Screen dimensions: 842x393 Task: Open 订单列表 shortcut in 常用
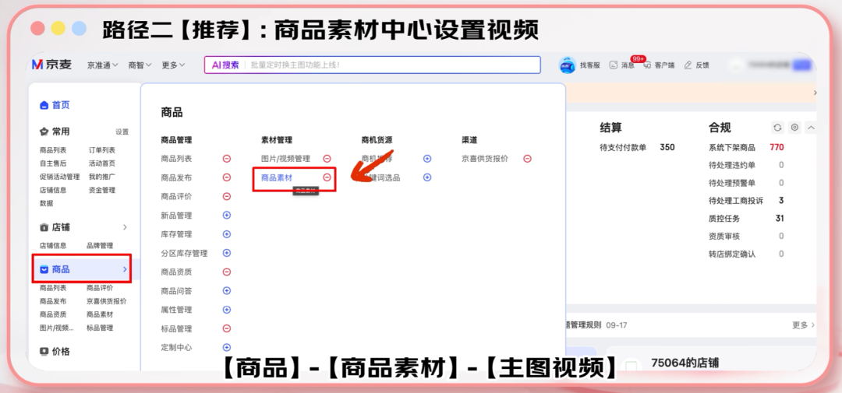point(102,150)
